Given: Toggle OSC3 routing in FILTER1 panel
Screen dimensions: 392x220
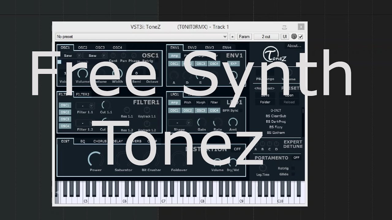Looking at the screenshot, I should pos(65,119).
